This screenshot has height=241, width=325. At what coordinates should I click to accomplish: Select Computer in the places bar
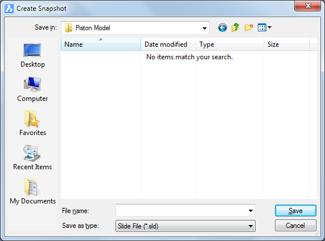[x=32, y=89]
